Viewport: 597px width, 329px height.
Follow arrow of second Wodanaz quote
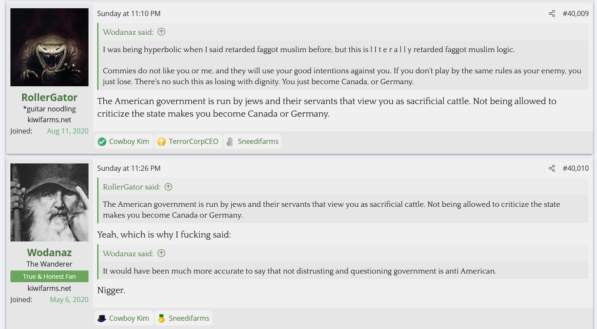(x=161, y=253)
